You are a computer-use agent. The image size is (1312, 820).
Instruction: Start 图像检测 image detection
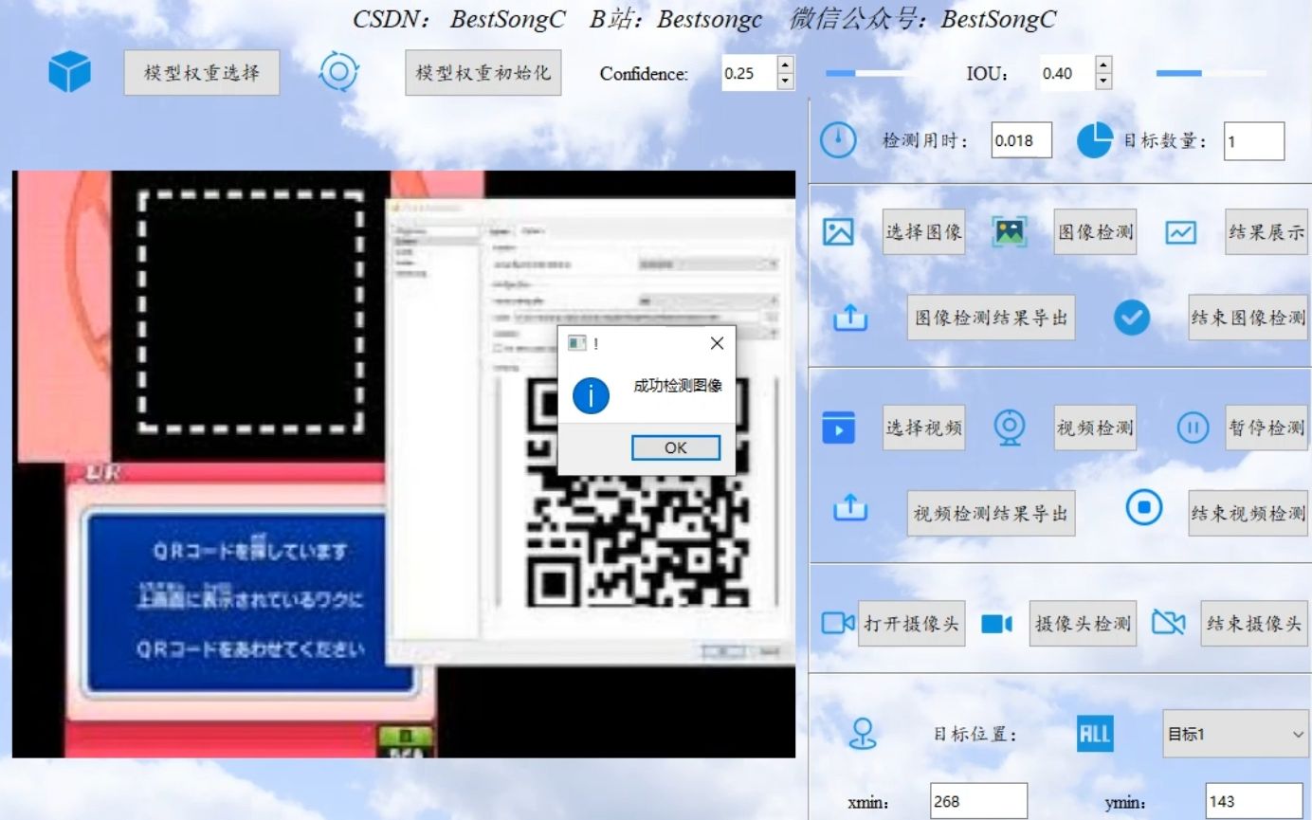pos(1095,231)
